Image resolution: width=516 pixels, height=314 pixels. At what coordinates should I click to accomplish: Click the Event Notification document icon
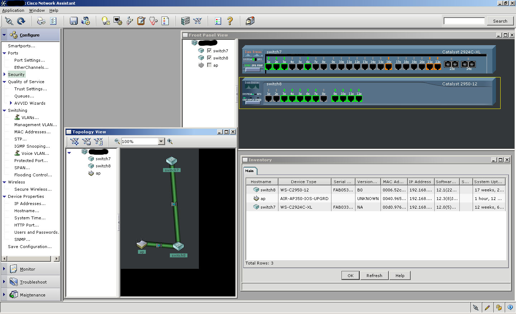tap(165, 21)
